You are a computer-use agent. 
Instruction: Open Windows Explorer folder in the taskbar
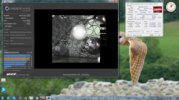(31, 98)
